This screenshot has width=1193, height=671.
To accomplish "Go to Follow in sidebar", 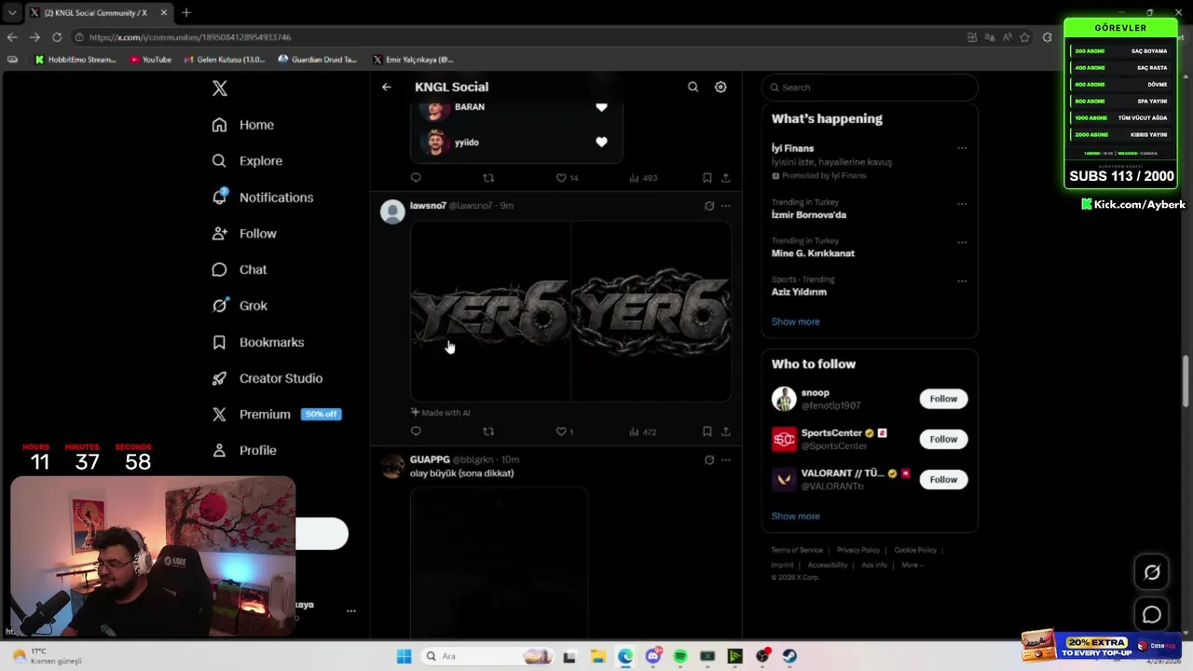I will 243,234.
